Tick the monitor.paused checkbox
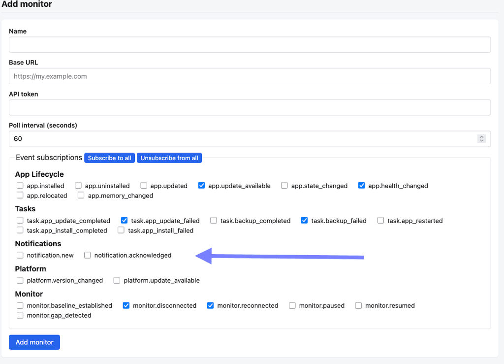 click(x=292, y=305)
